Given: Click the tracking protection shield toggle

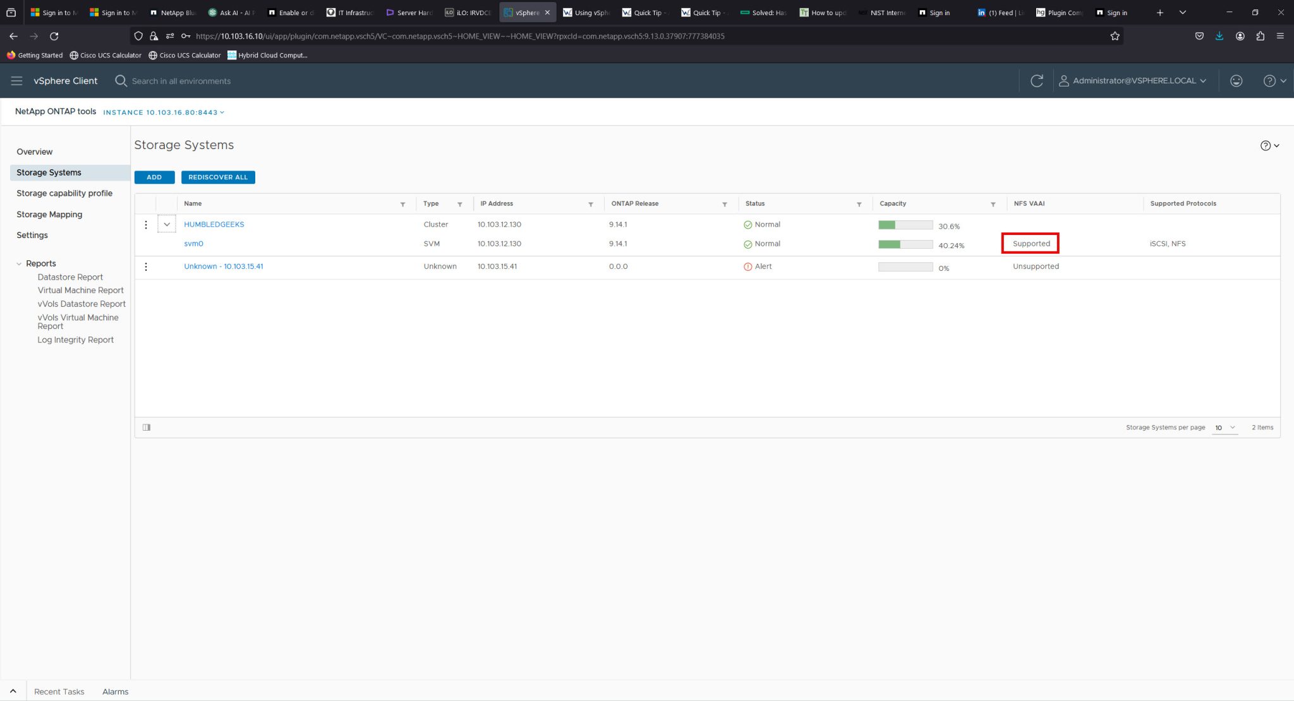Looking at the screenshot, I should coord(138,36).
